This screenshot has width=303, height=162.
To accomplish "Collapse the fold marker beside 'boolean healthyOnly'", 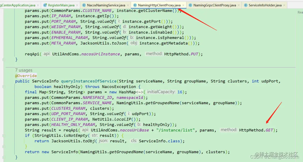I will point(4,87).
